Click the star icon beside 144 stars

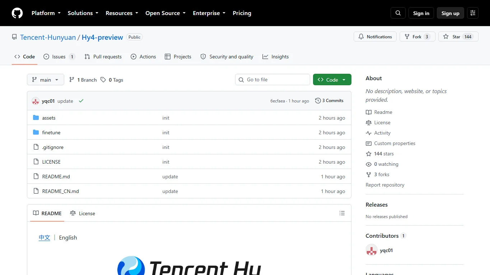369,154
